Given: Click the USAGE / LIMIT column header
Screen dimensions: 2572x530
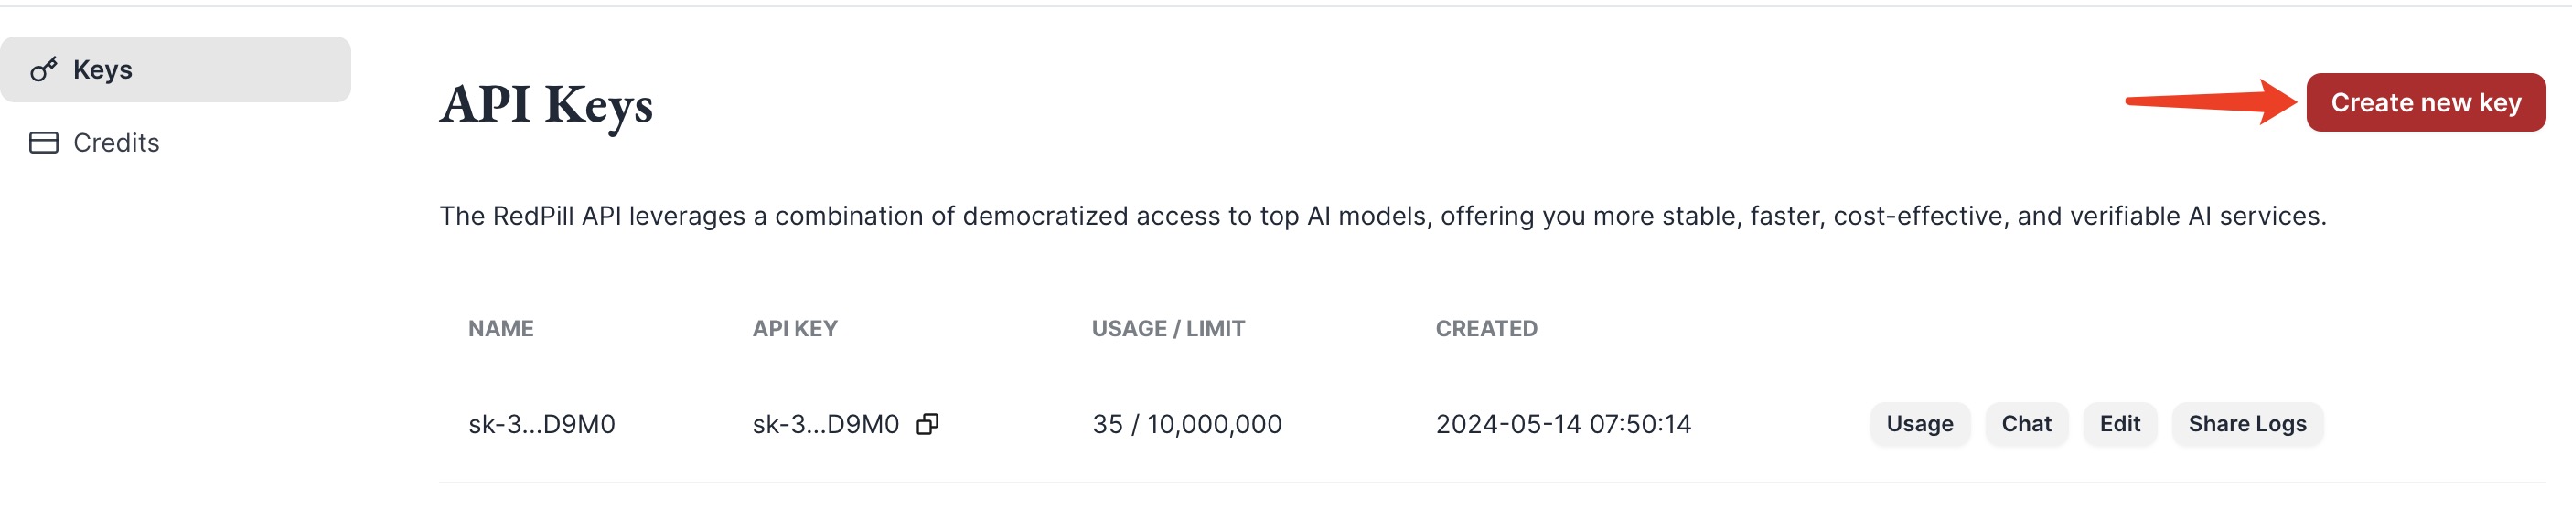Looking at the screenshot, I should (x=1168, y=328).
